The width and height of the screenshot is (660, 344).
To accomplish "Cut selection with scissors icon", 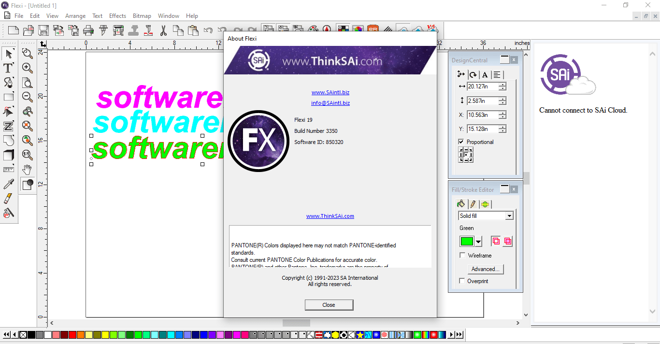I will point(163,30).
